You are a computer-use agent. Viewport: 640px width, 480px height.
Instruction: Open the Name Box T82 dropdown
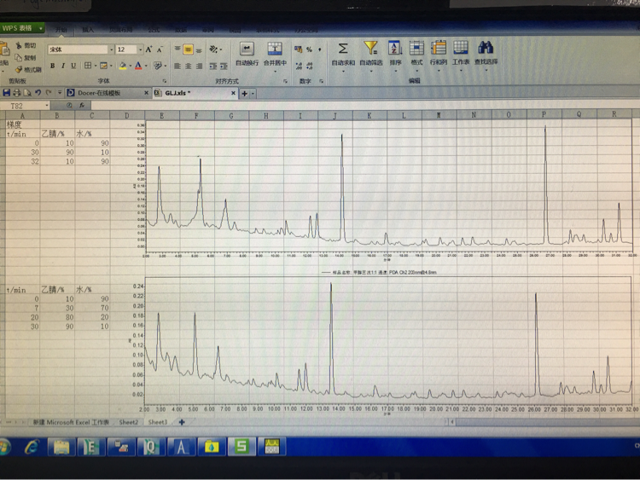pyautogui.click(x=47, y=106)
